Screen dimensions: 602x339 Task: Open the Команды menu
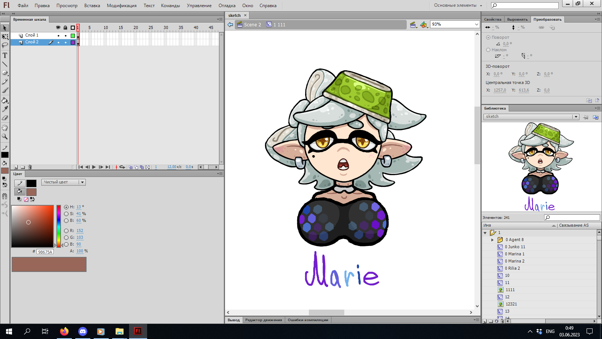[x=170, y=6]
